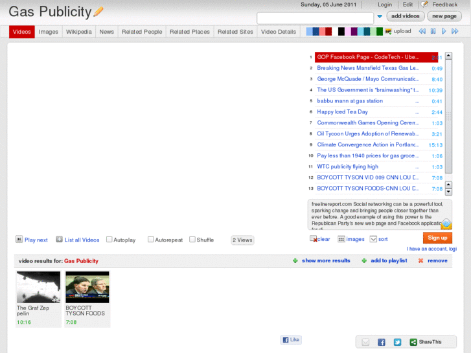Screen dimensions: 471x353
Task: Enable the Autorepeat checkbox
Action: tap(151, 240)
